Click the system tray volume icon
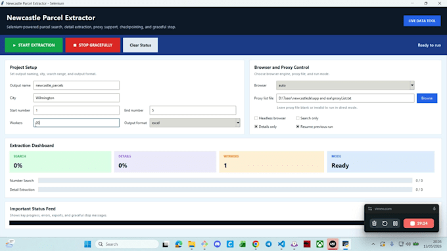Image resolution: width=447 pixels, height=251 pixels. 408,244
